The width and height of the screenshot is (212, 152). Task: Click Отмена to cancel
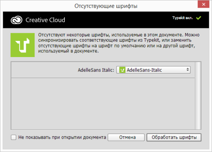126,137
